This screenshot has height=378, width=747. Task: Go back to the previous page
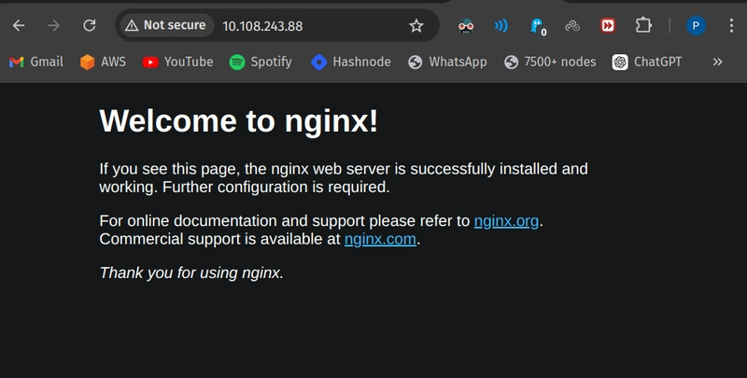click(19, 26)
